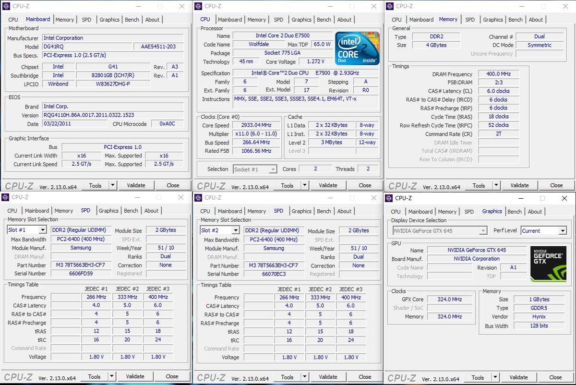Switch to the Bench tab in the top-left window
This screenshot has height=385, width=576.
coord(132,20)
